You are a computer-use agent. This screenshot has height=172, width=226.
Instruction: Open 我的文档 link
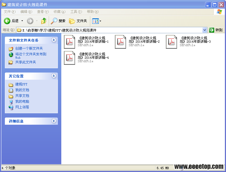[x=22, y=90]
